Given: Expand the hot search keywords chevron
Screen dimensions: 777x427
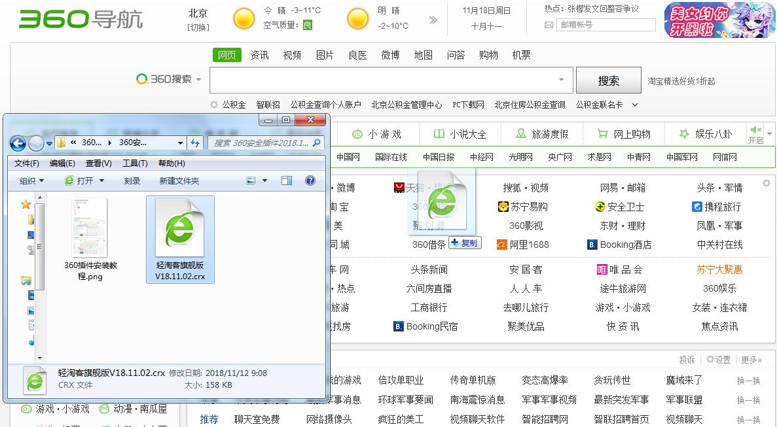Looking at the screenshot, I should pyautogui.click(x=635, y=105).
